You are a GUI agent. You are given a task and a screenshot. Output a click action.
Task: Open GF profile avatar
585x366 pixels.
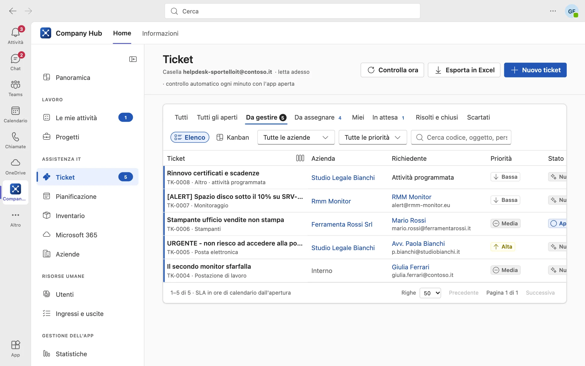(x=572, y=11)
